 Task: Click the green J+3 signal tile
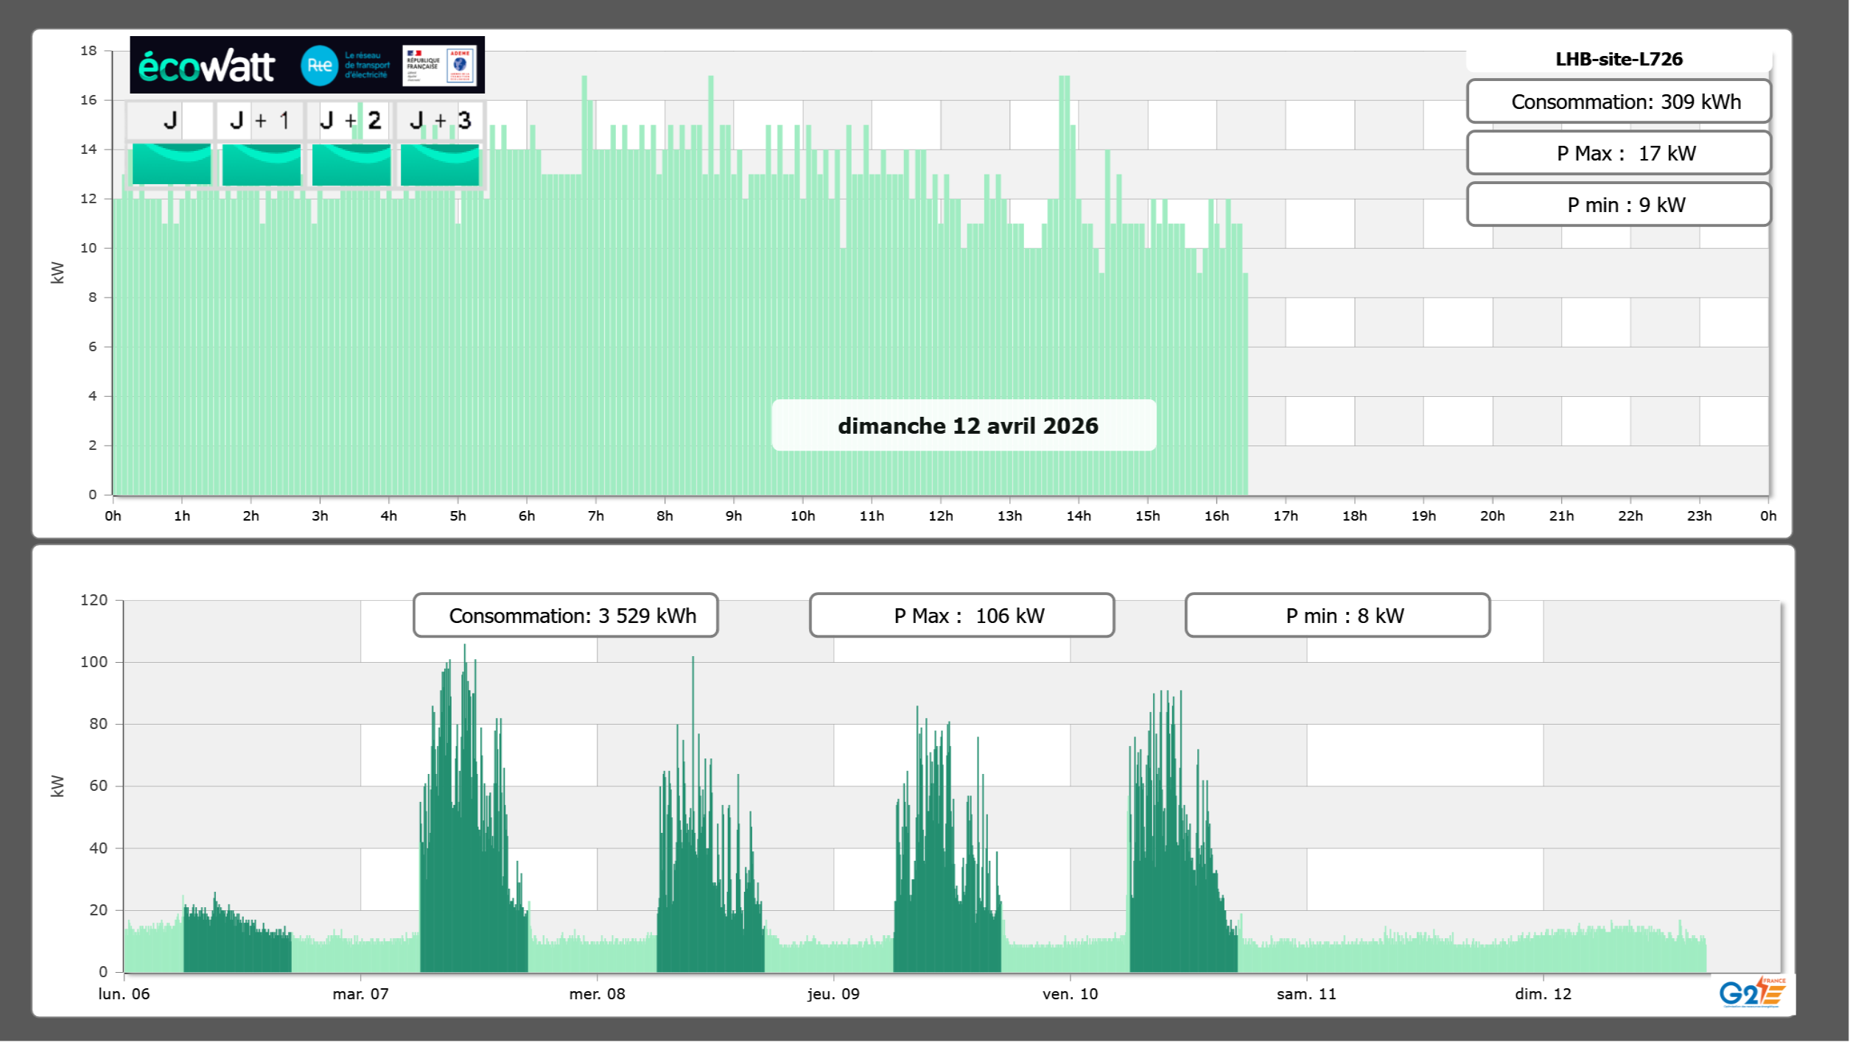440,164
